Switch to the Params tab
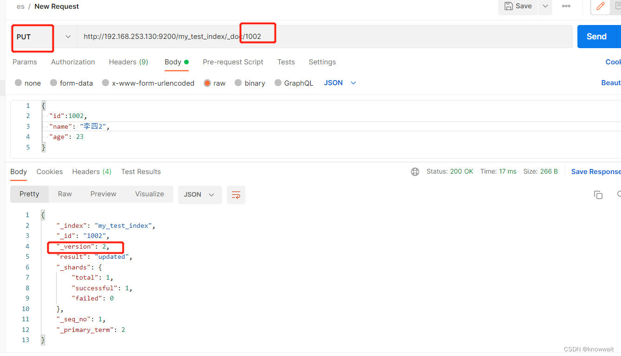 25,62
